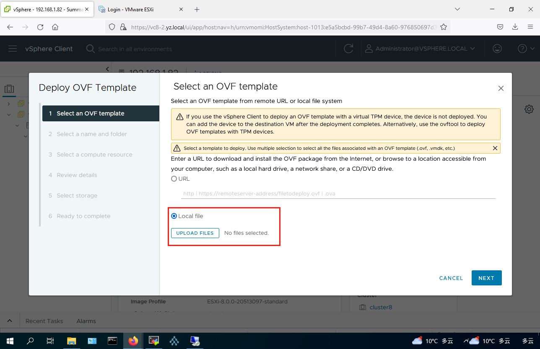The image size is (540, 349).
Task: Switch to Firefox on the taskbar
Action: (x=133, y=341)
